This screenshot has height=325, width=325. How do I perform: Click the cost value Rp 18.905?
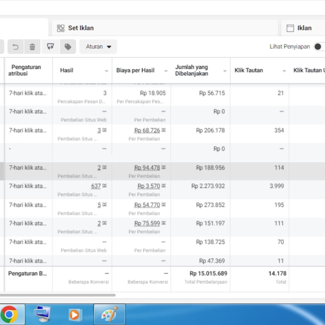pyautogui.click(x=153, y=93)
